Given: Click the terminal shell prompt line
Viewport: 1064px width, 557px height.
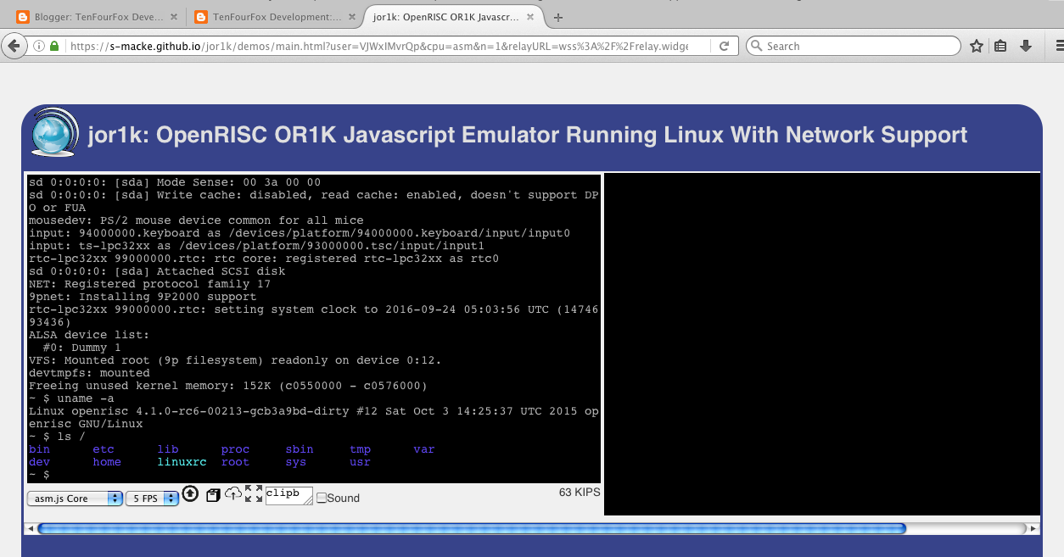Looking at the screenshot, I should (39, 475).
